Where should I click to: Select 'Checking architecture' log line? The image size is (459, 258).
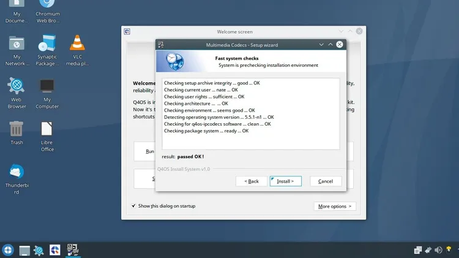click(196, 104)
